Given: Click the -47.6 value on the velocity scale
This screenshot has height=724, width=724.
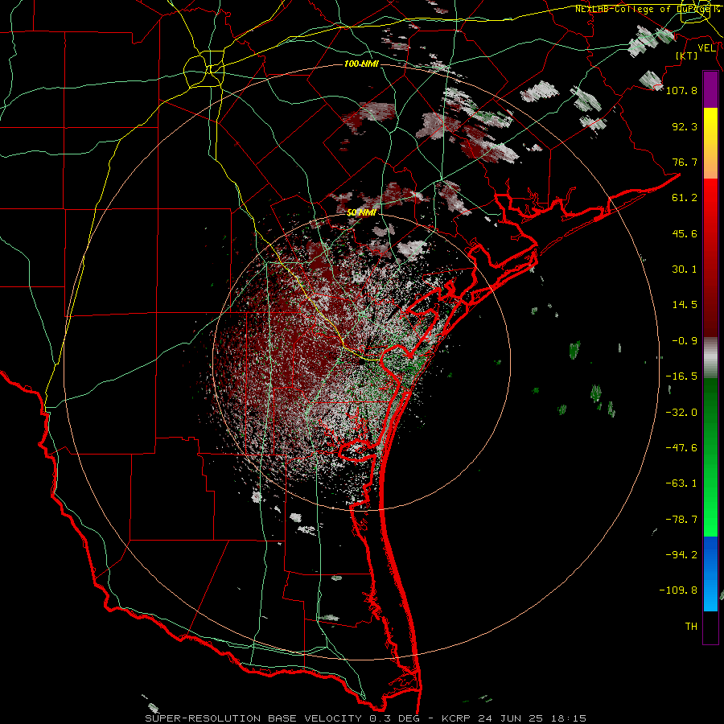Looking at the screenshot, I should [x=681, y=448].
